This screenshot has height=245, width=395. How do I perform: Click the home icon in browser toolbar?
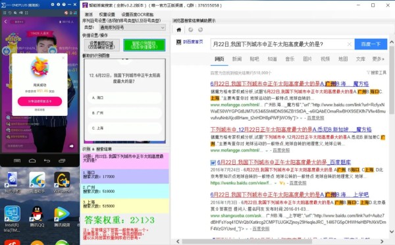(x=179, y=30)
